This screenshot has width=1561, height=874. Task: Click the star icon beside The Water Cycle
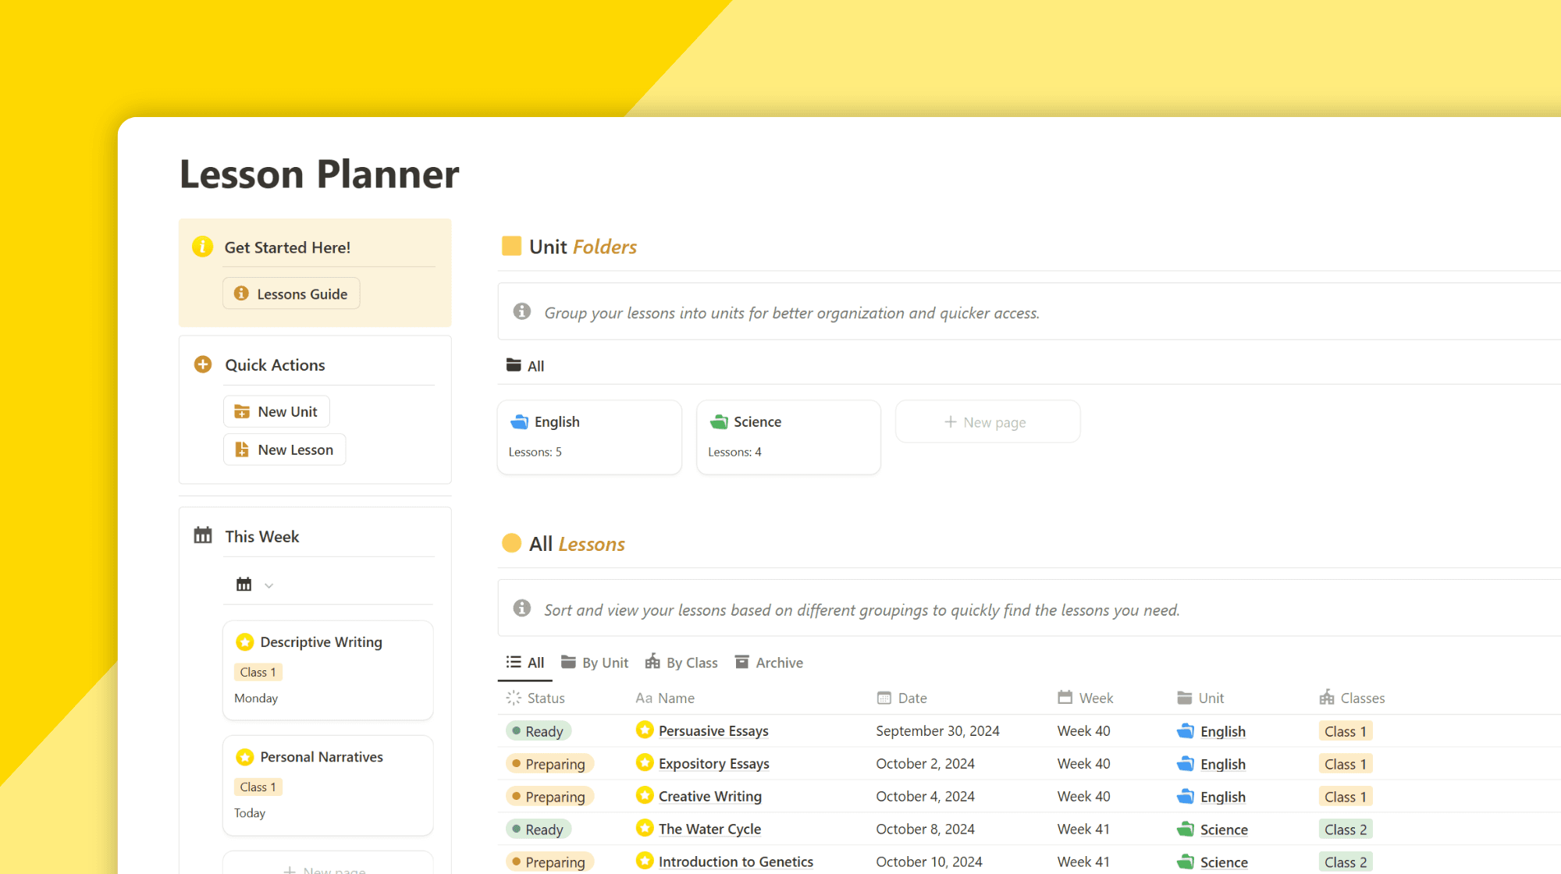pyautogui.click(x=644, y=828)
